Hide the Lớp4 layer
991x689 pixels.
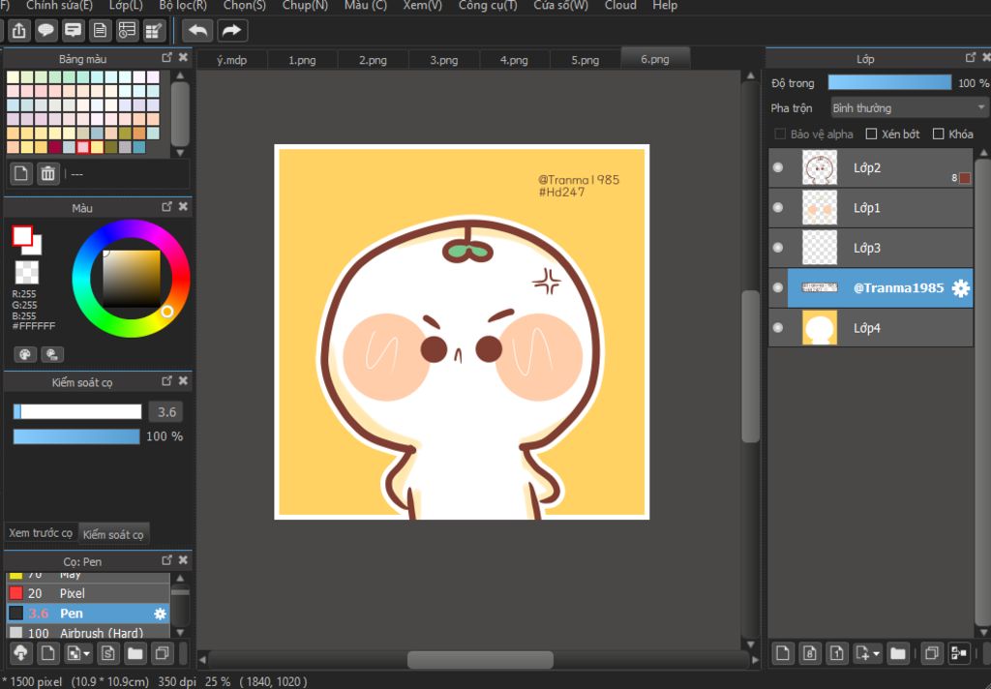point(778,327)
